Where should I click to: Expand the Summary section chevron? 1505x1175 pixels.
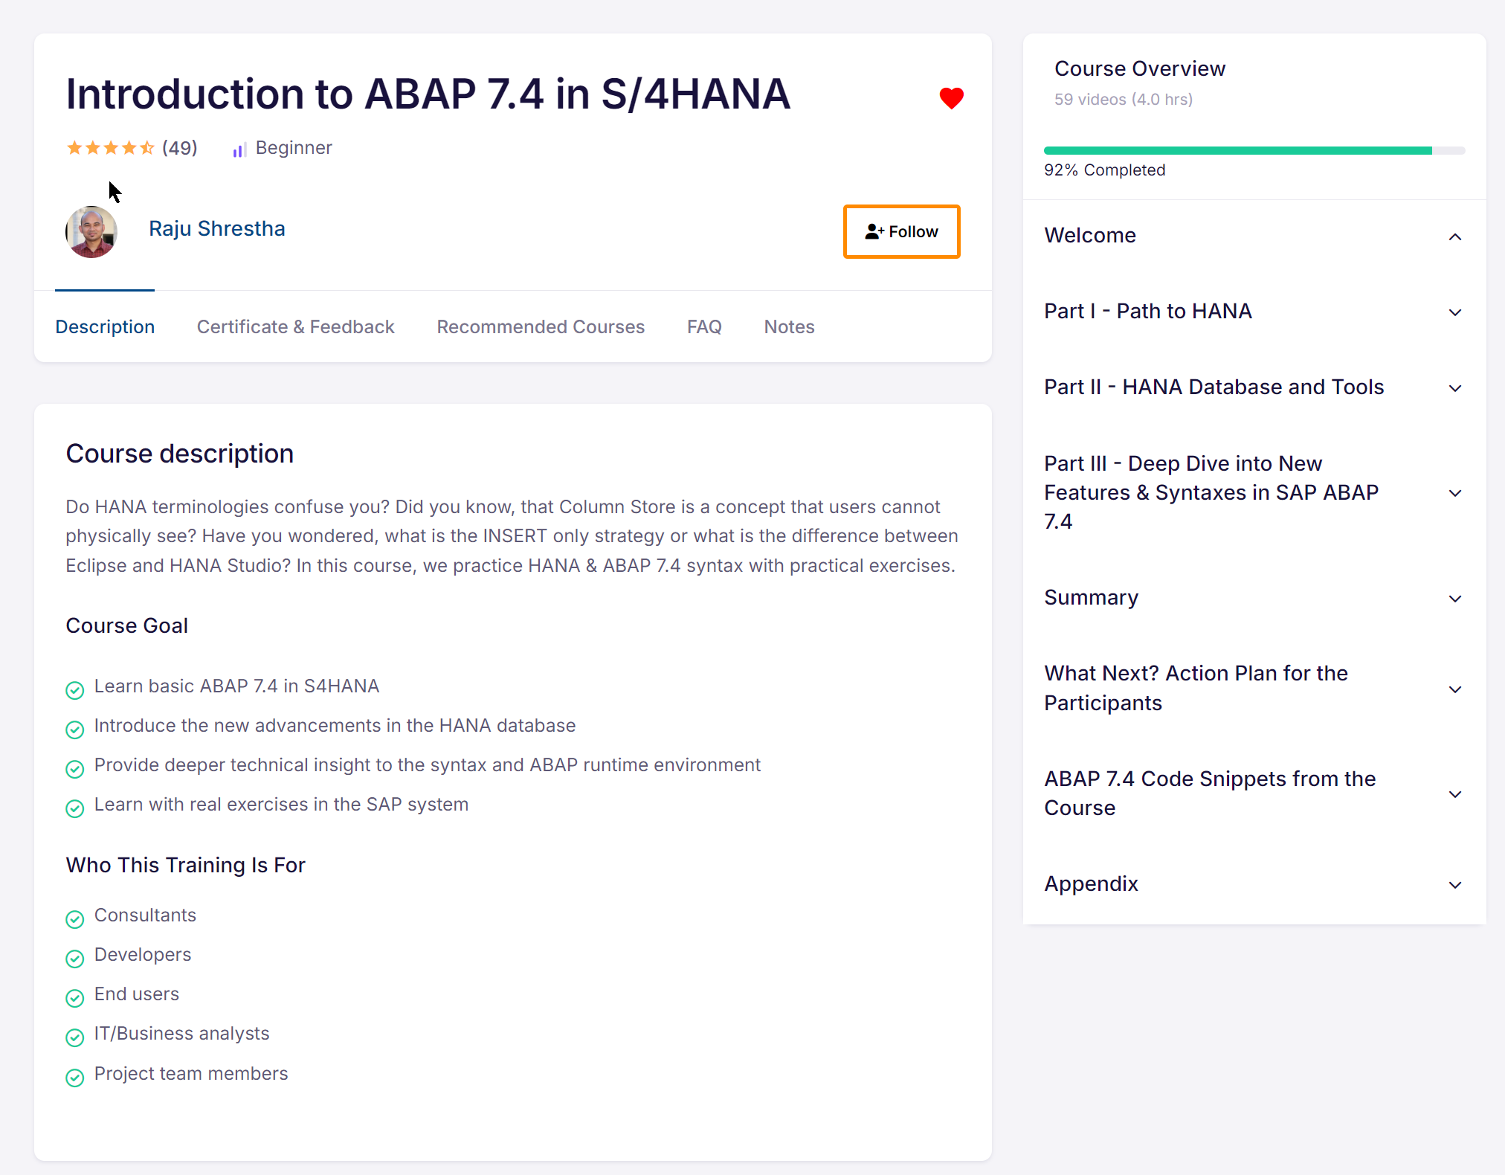(1454, 599)
